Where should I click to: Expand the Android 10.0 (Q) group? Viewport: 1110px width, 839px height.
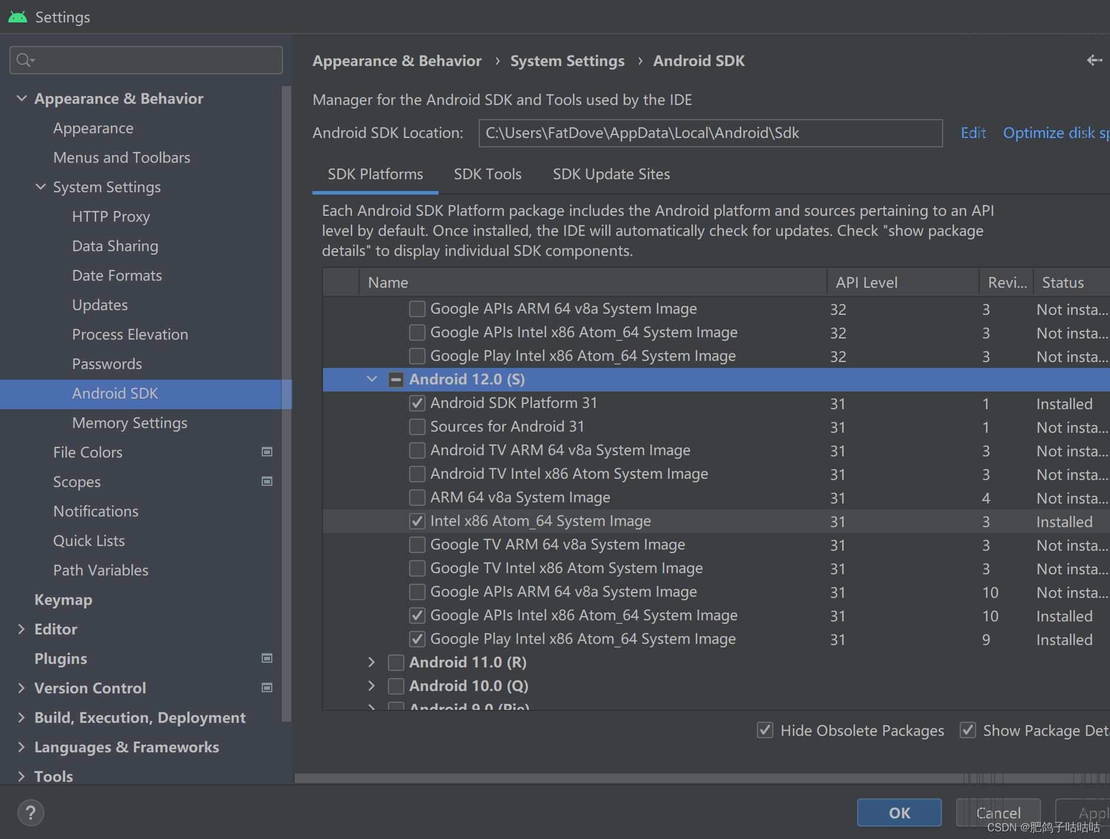point(372,686)
